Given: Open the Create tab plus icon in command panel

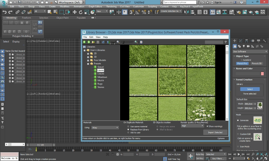Looking at the screenshot, I should (235, 41).
